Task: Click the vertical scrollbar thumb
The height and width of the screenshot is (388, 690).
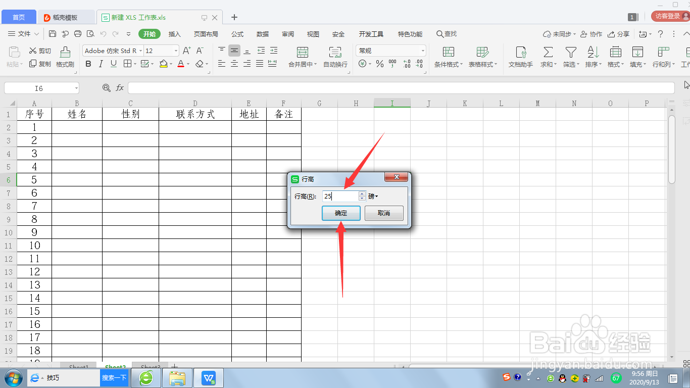Action: click(x=671, y=149)
